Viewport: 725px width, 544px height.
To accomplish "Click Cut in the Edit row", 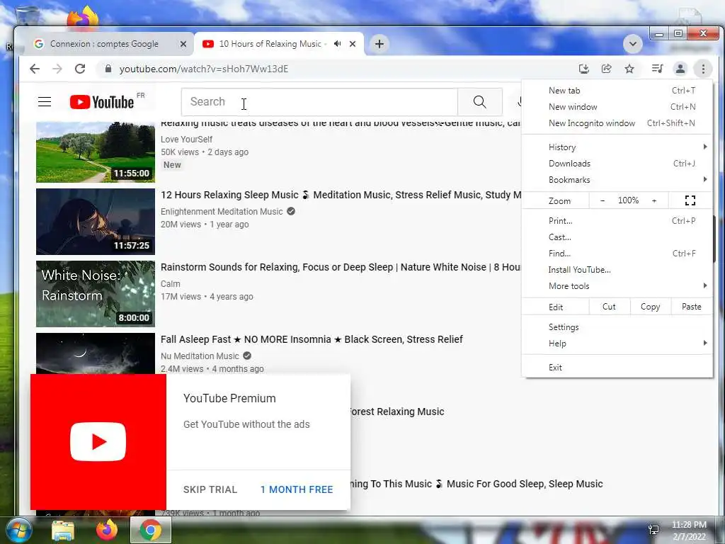I will coord(609,307).
